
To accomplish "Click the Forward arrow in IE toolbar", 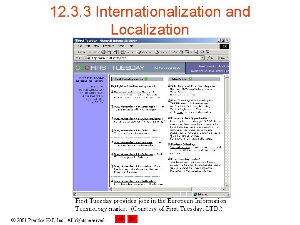I will point(94,52).
